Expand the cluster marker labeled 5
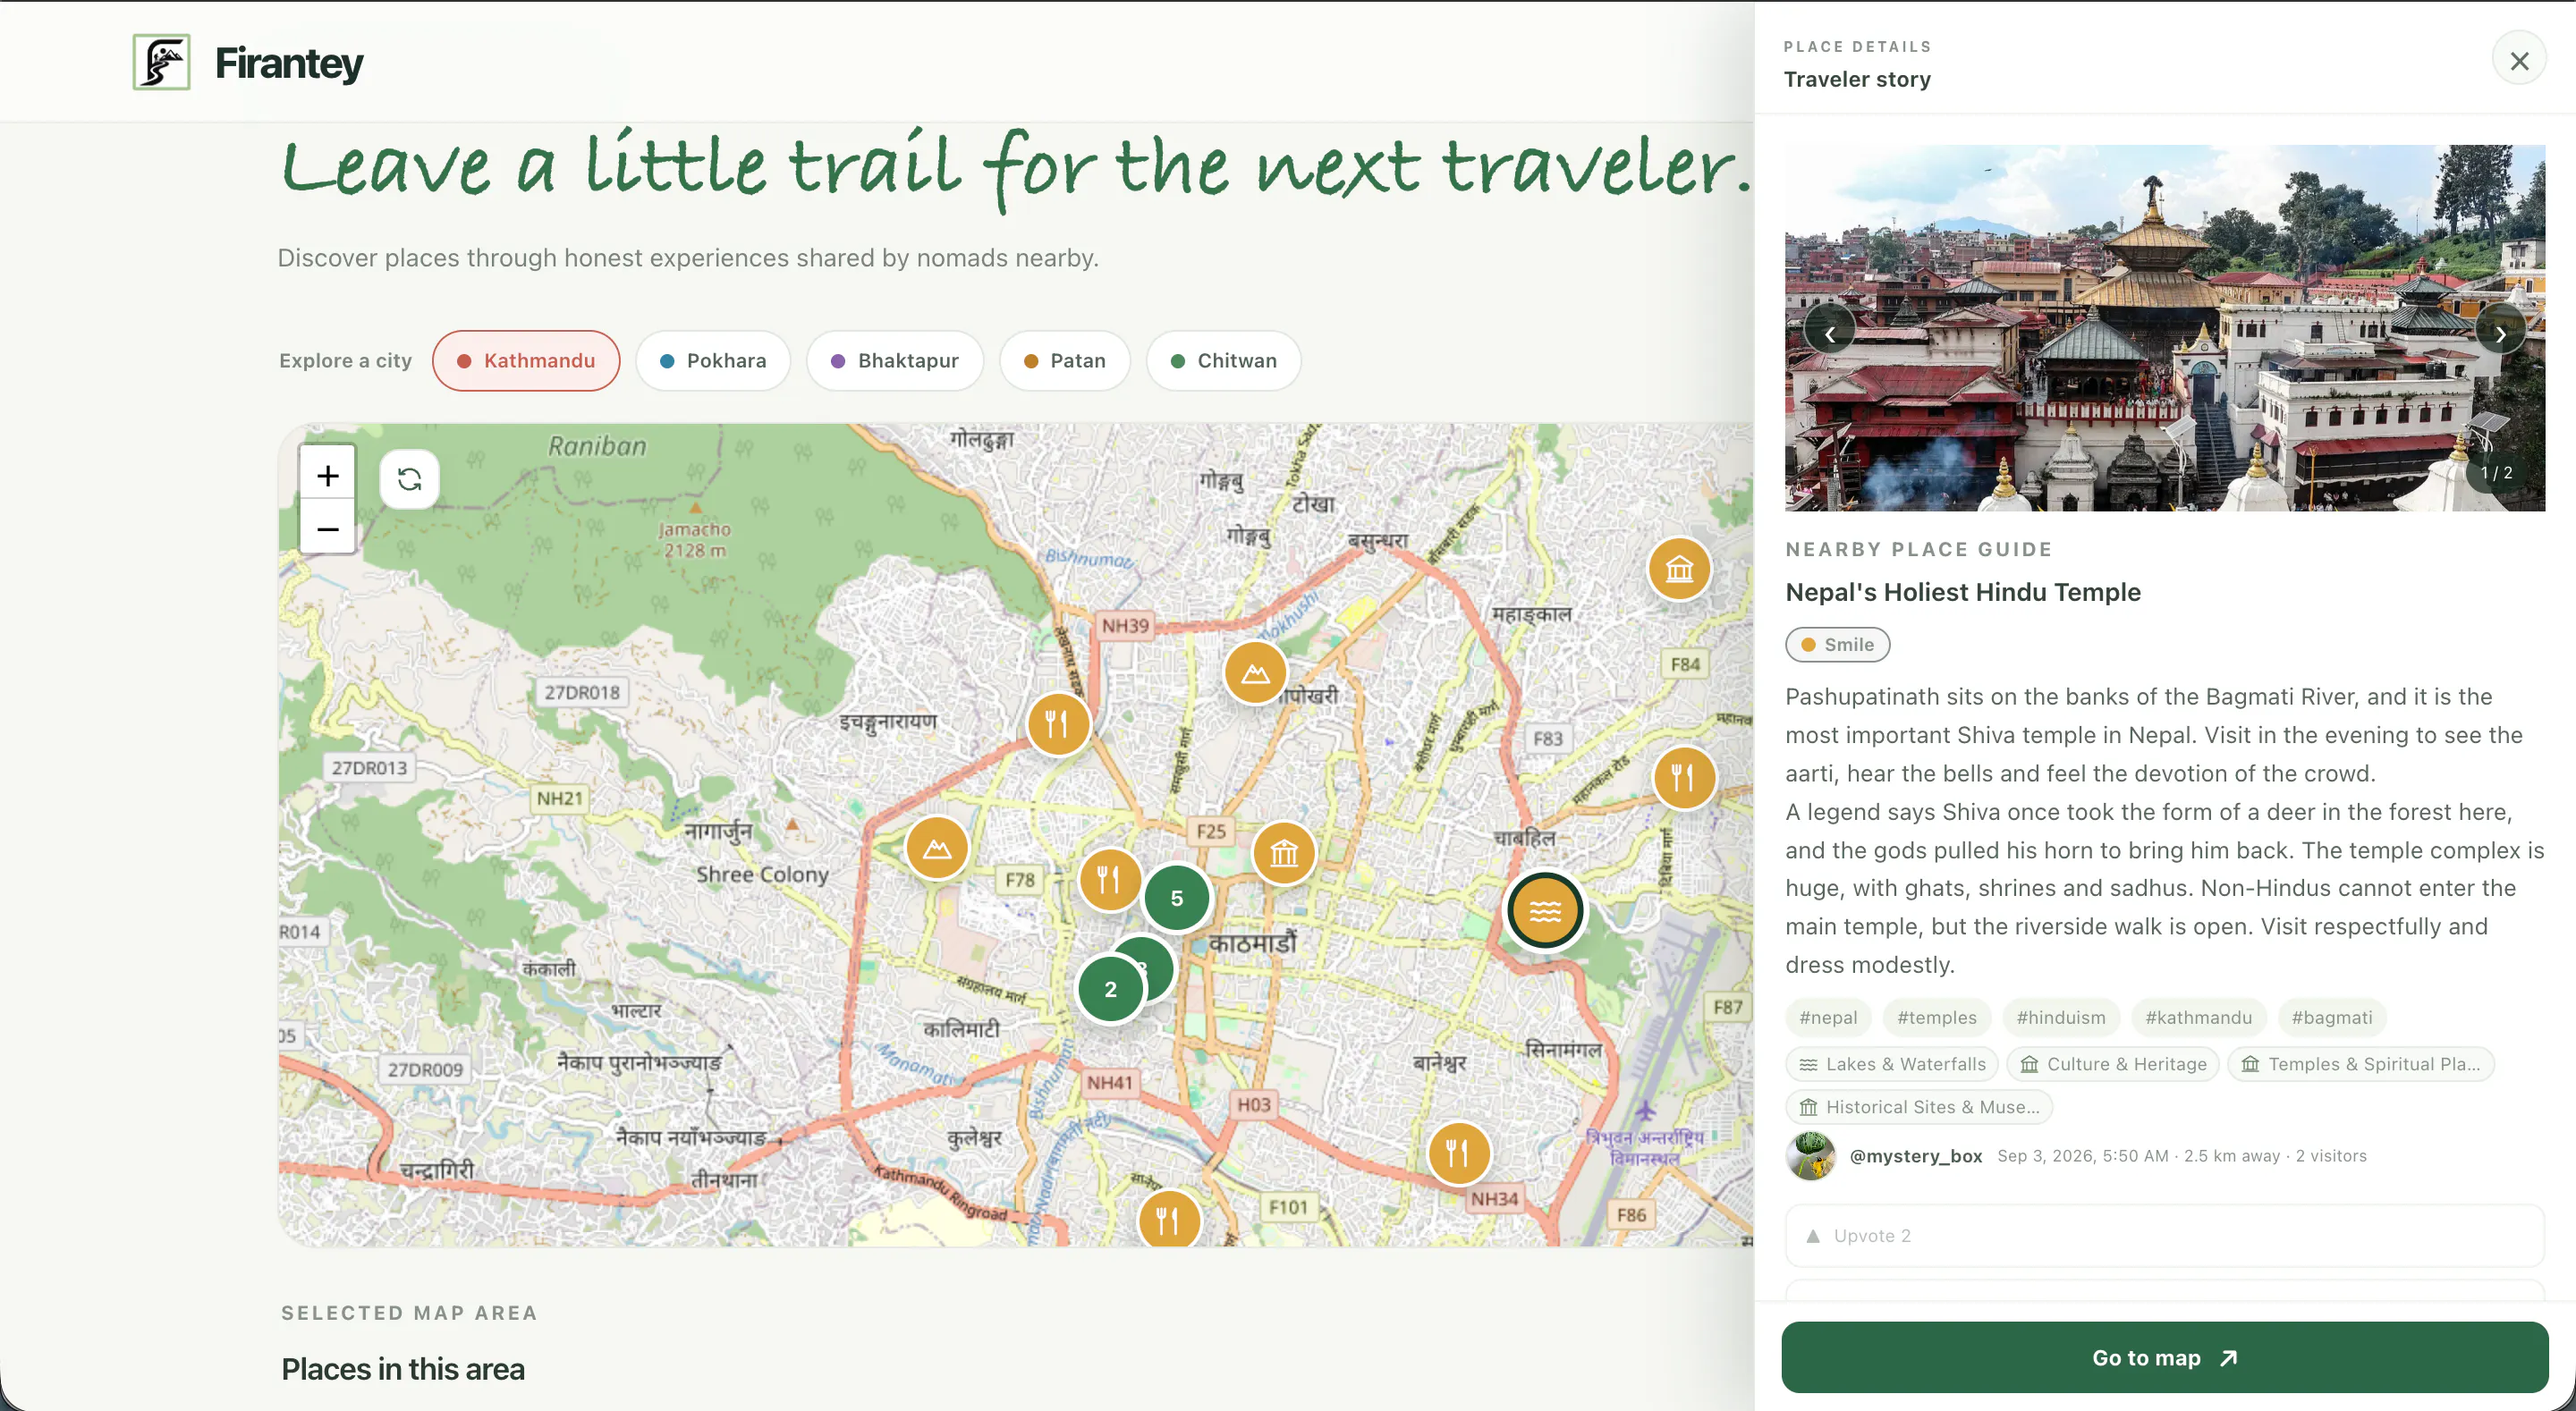This screenshot has height=1411, width=2576. coord(1176,898)
